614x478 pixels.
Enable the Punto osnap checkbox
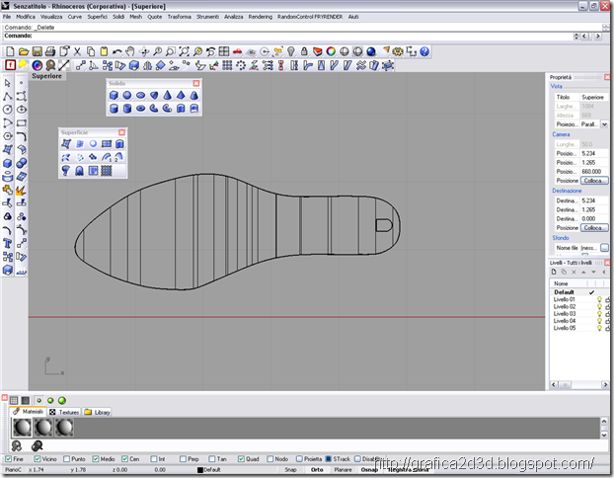66,459
